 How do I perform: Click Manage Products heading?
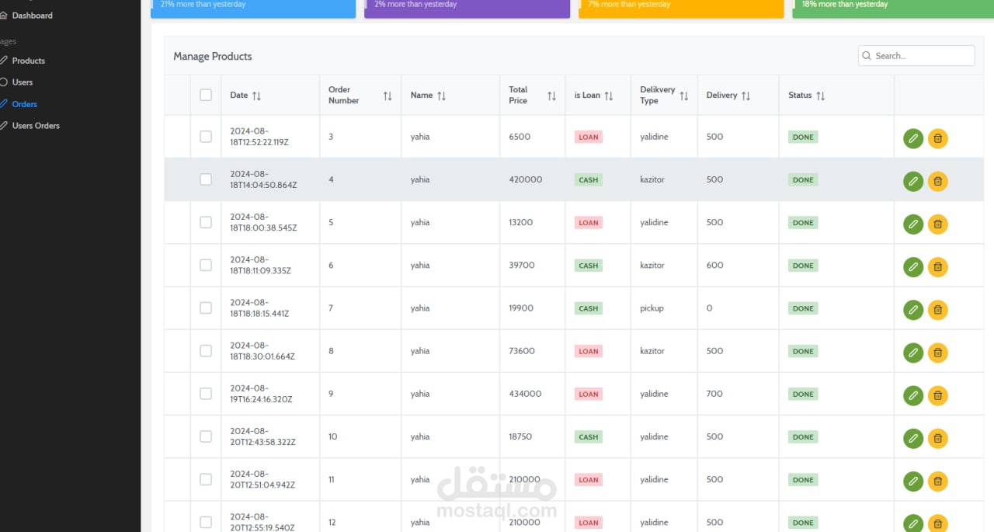pos(213,57)
